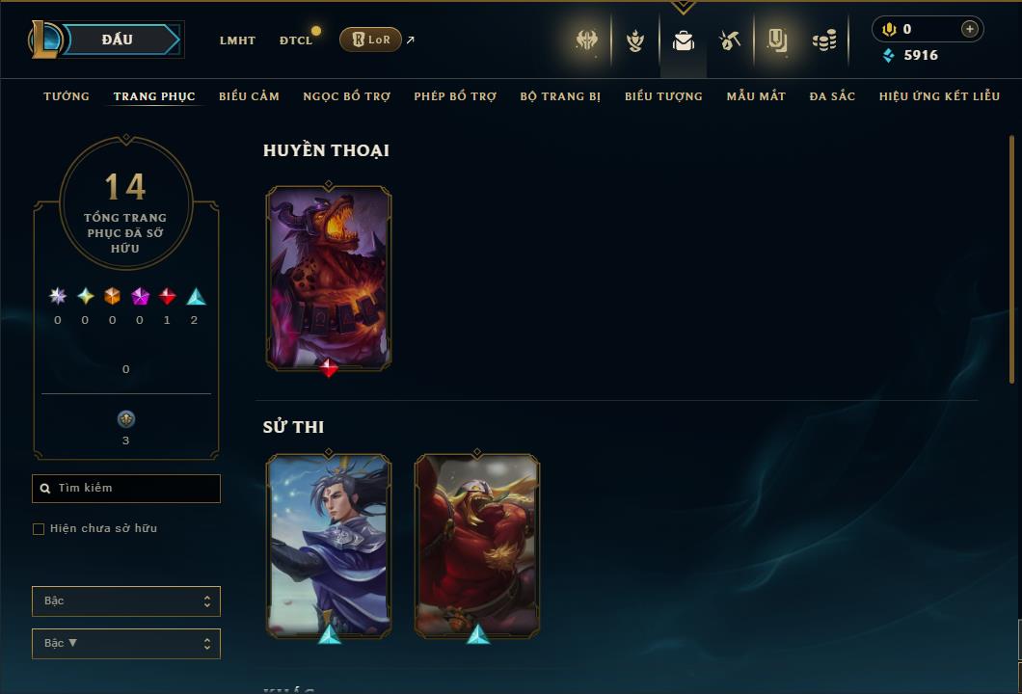Viewport: 1022px width, 694px height.
Task: Click the 'Tìm kiếm' search field
Action: pyautogui.click(x=125, y=488)
